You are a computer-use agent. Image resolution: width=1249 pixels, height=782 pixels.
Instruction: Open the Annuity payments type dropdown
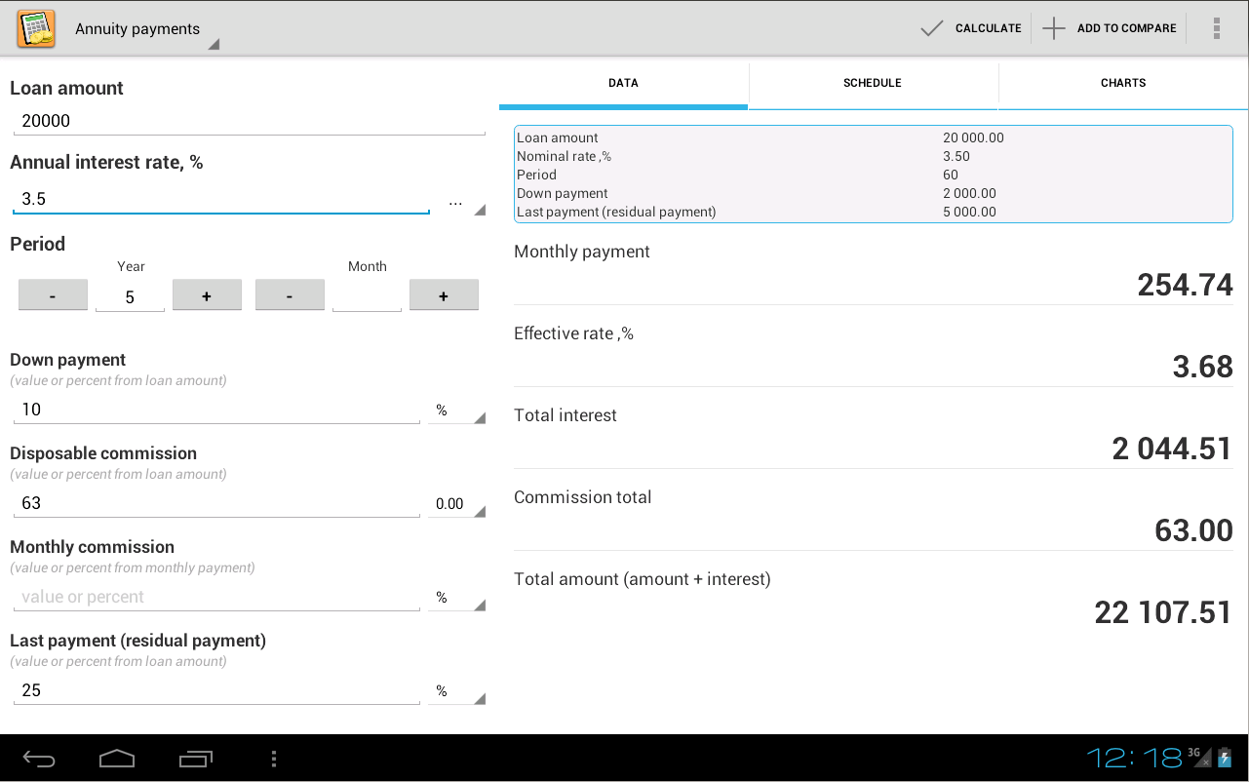tap(146, 30)
